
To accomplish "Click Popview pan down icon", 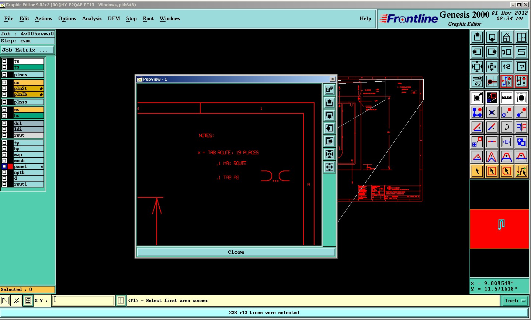I will [329, 116].
